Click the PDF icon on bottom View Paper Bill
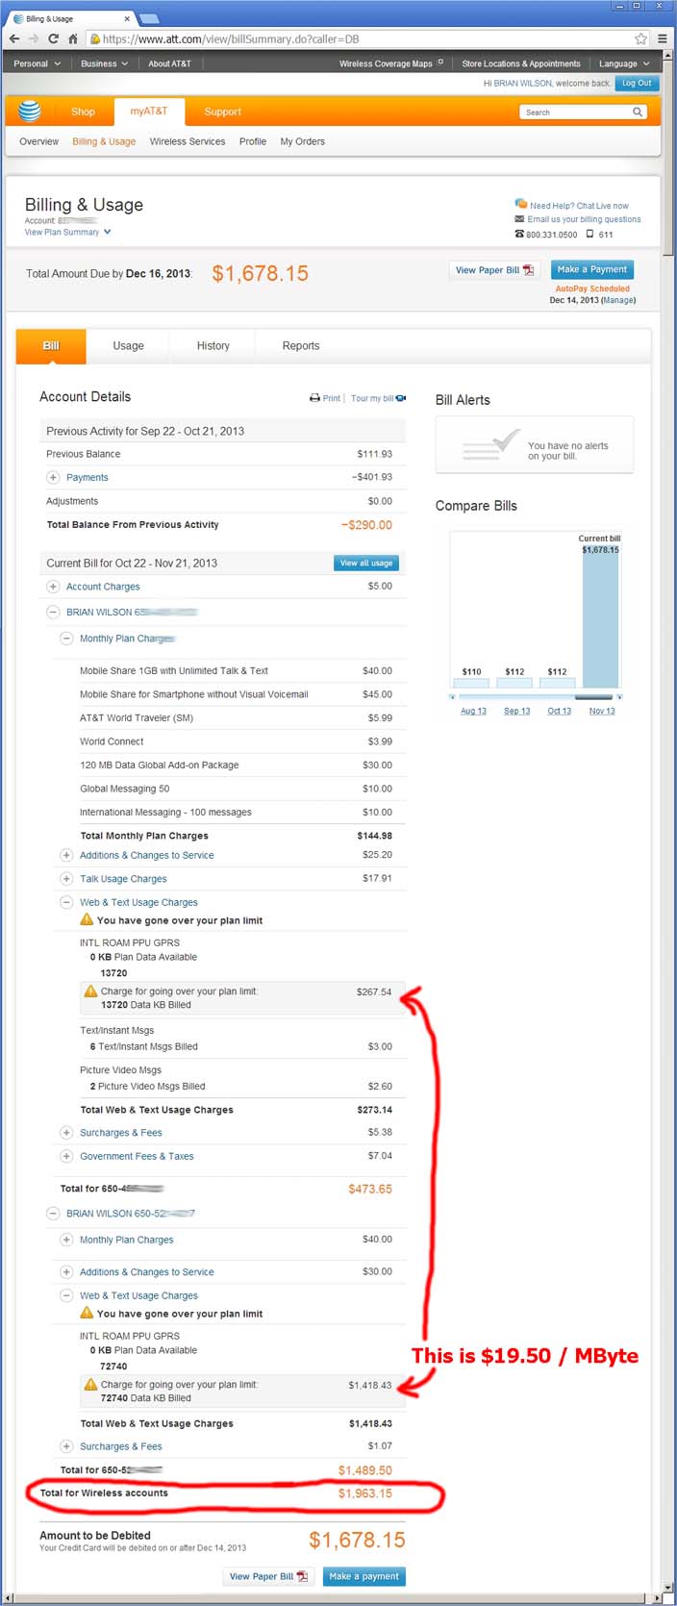This screenshot has width=677, height=1606. pos(302,1576)
